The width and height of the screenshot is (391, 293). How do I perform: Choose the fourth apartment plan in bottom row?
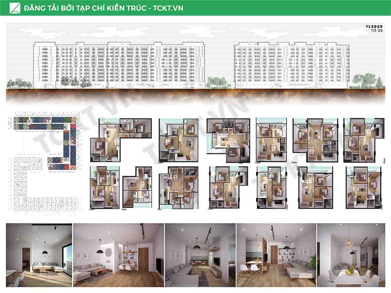pos(227,187)
